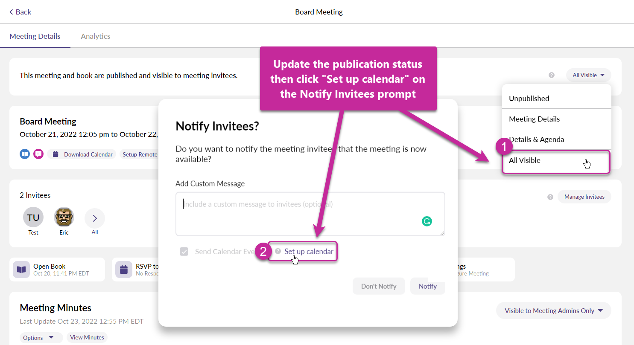Click the Open Book tile icon
634x345 pixels.
[21, 270]
